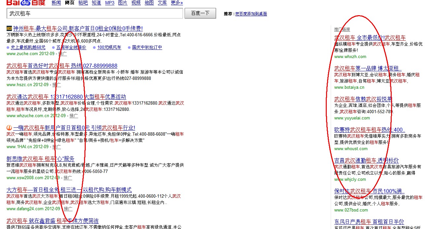This screenshot has width=425, height=229.
Task: Click 把百度添加到桌面 link
Action: [x=251, y=14]
